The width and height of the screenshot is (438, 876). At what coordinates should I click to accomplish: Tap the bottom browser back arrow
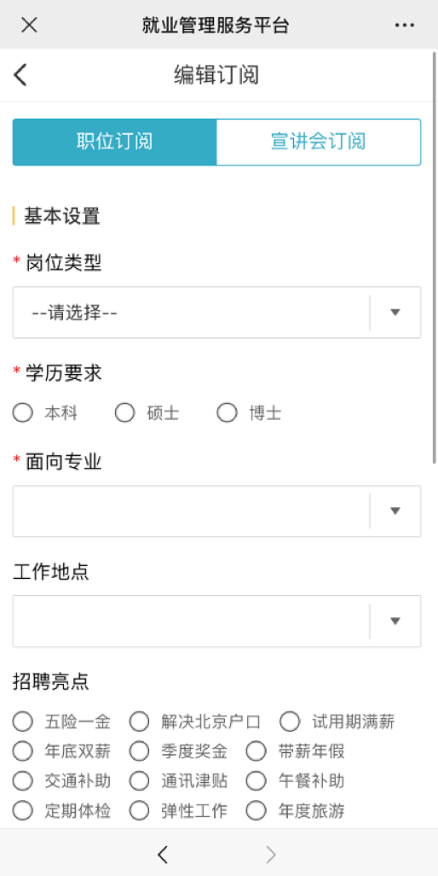point(163,854)
